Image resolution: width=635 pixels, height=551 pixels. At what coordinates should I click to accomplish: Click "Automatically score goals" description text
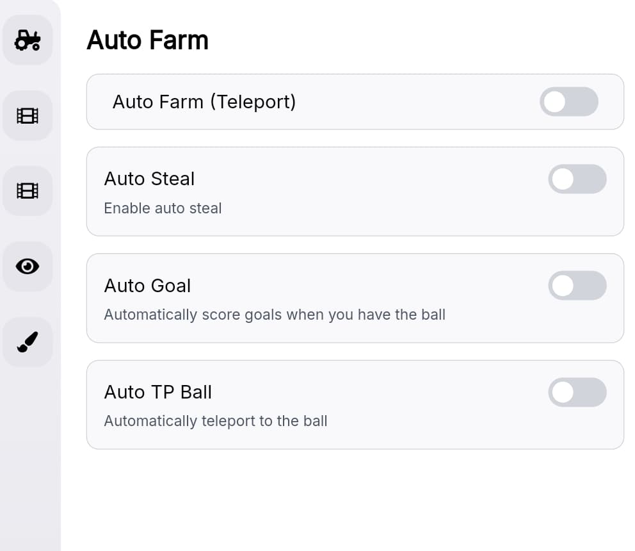(274, 315)
